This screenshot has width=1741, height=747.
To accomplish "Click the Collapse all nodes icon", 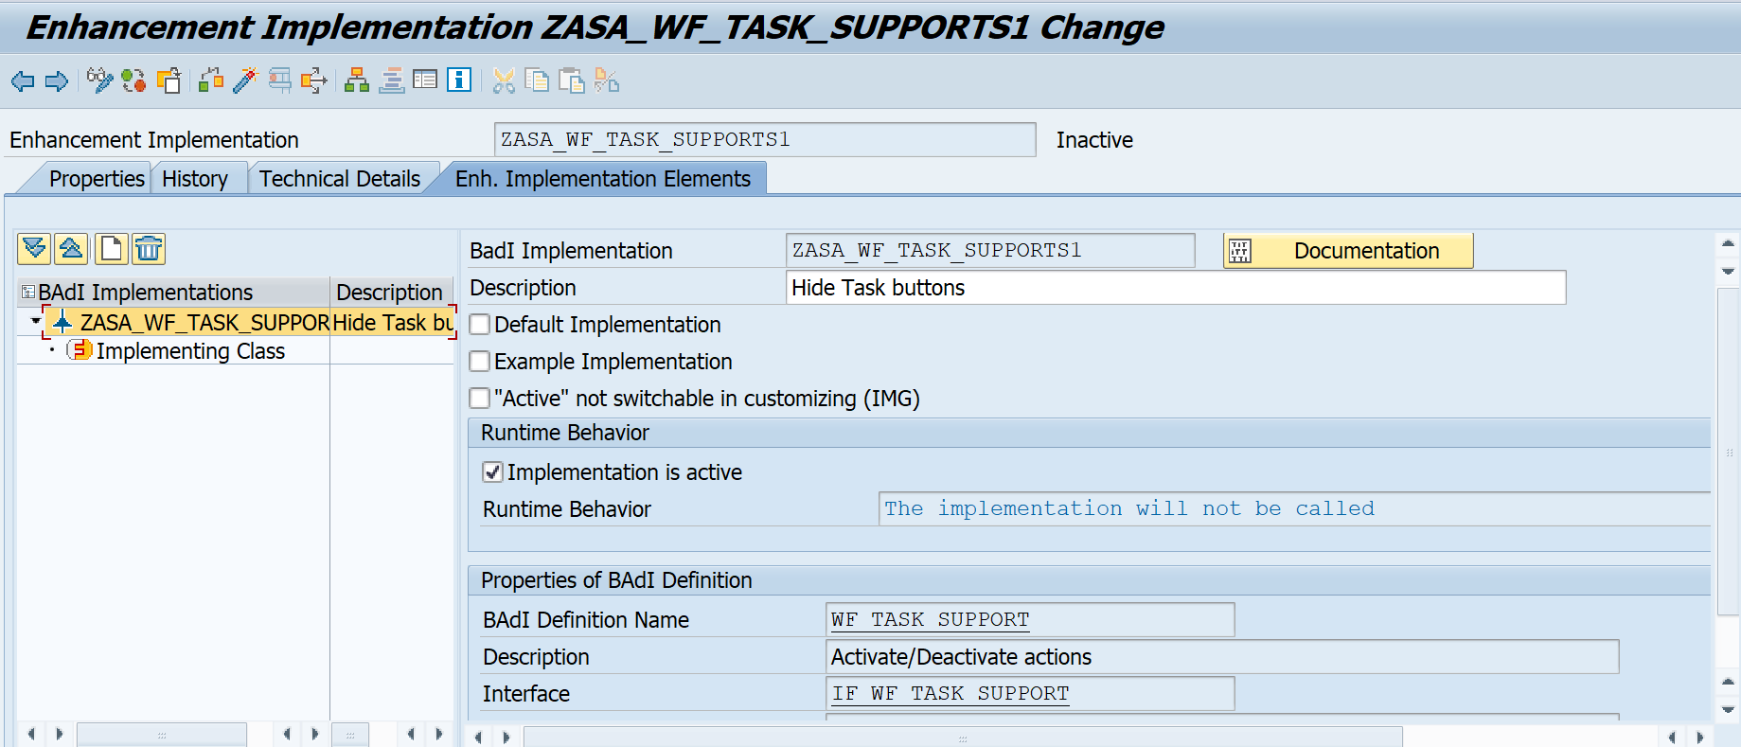I will coord(71,249).
